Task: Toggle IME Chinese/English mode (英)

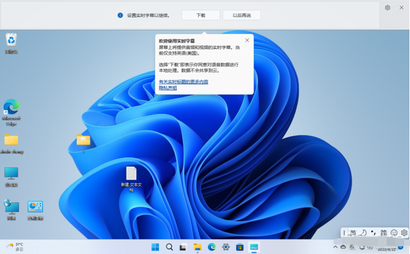Action: [353, 233]
